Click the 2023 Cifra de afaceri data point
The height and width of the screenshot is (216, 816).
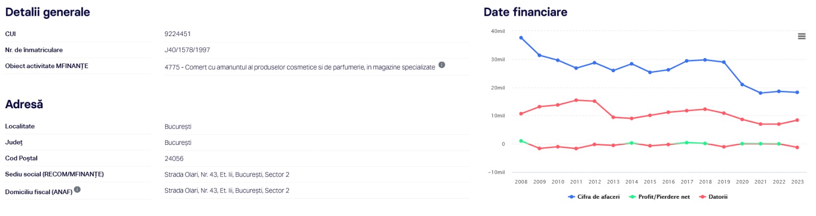[797, 92]
